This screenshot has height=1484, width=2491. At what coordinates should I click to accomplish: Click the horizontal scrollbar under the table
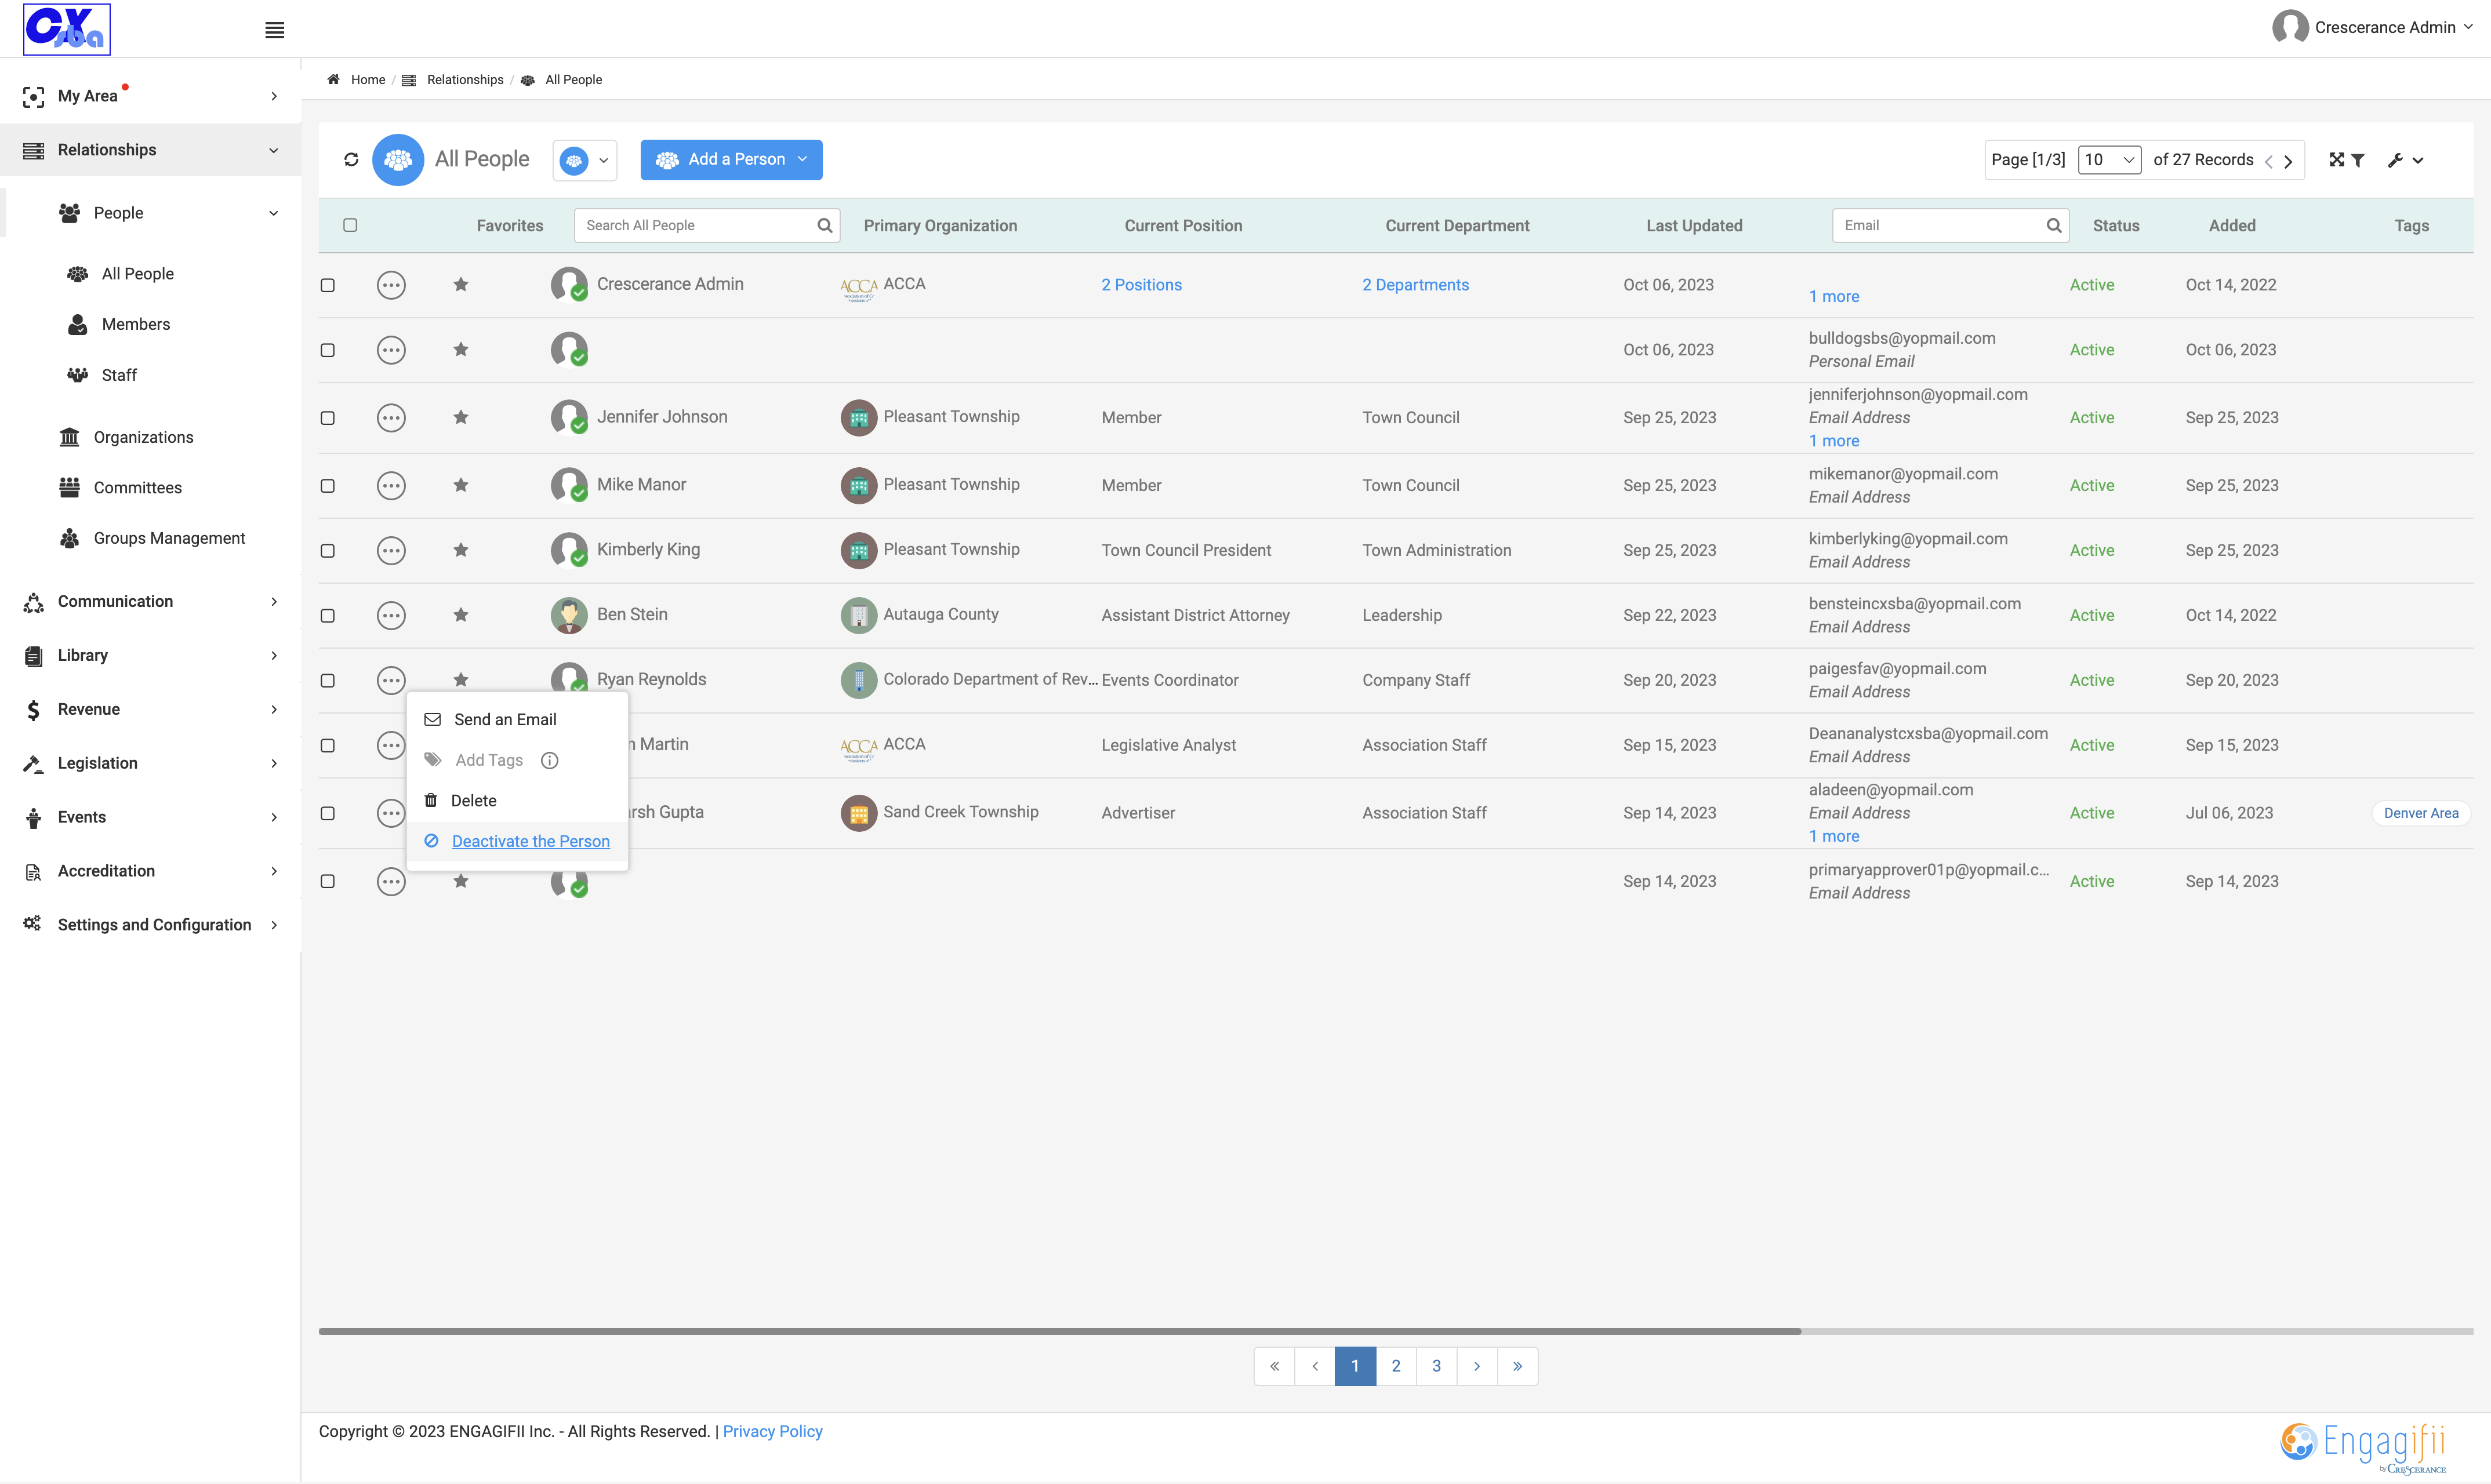pos(1059,1331)
